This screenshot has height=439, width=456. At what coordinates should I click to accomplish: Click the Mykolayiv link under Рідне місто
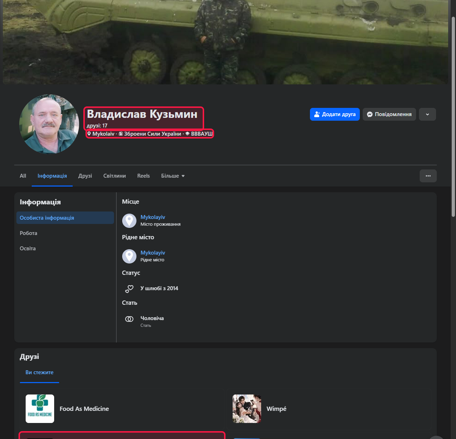(153, 253)
